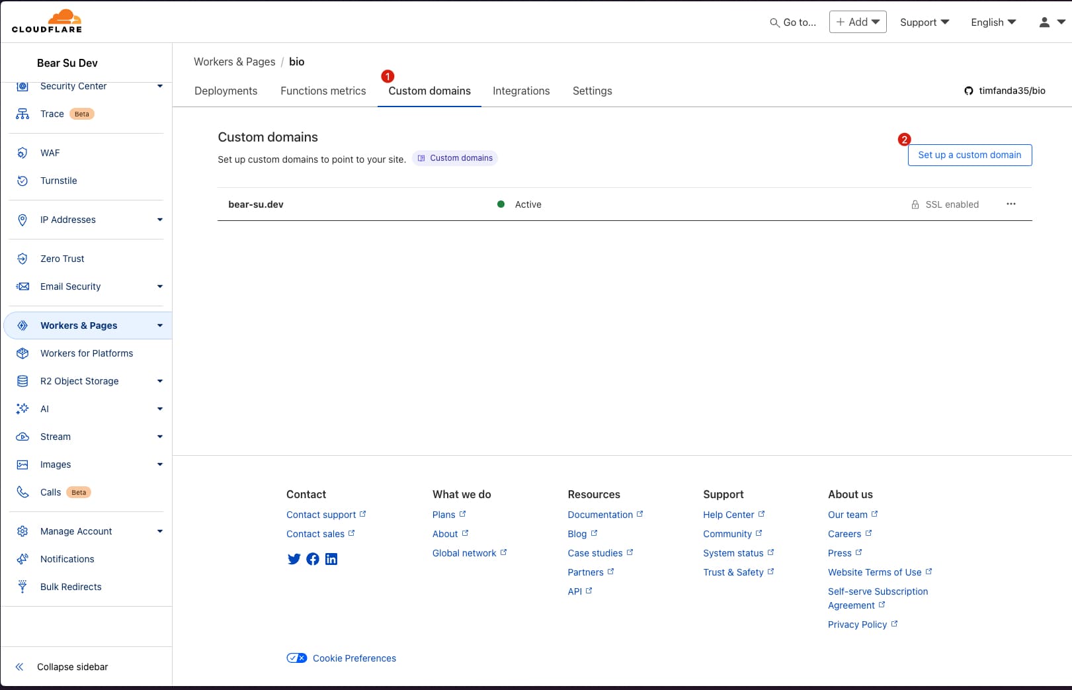Click the Trace sidebar icon

tap(22, 114)
